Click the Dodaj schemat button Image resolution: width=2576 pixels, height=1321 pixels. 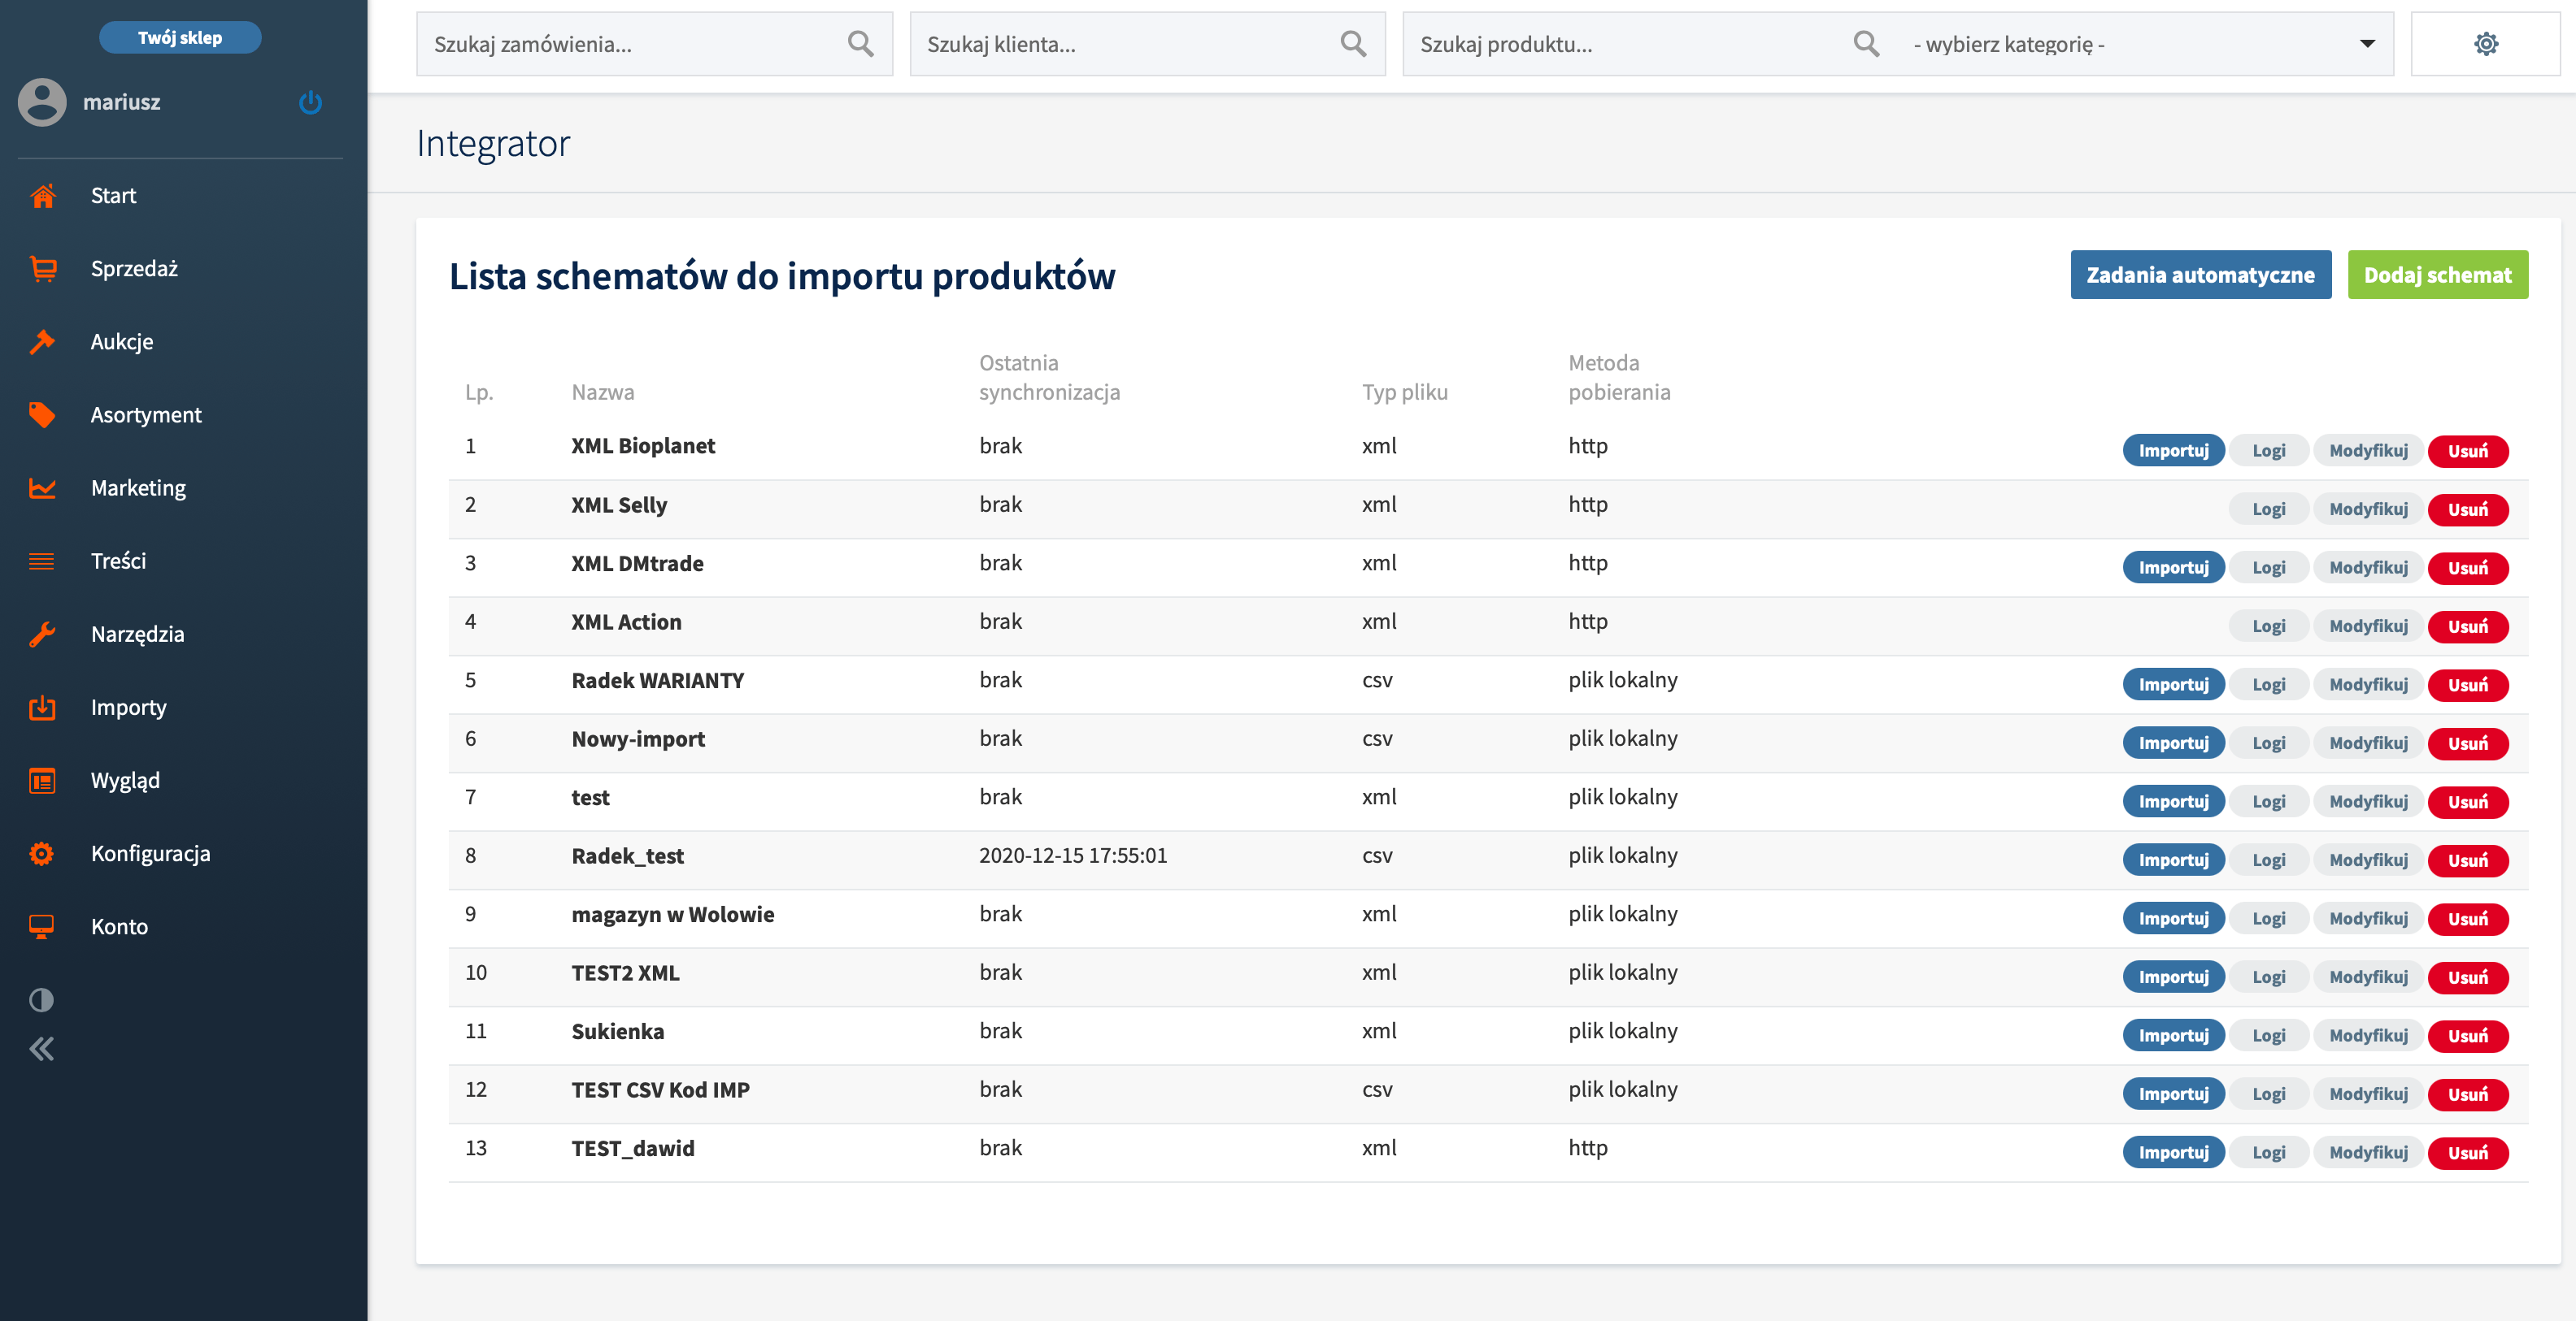(x=2437, y=275)
